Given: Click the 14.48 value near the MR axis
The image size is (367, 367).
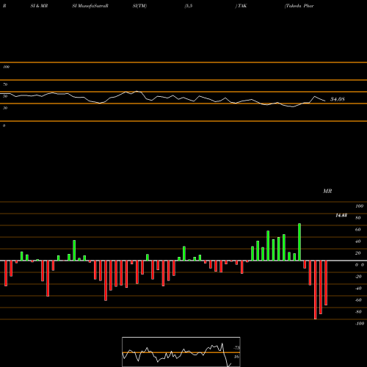Looking at the screenshot, I should (341, 215).
